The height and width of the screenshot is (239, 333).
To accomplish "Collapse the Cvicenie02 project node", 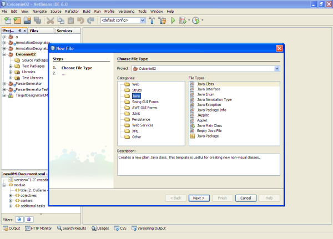I will click(x=4, y=54).
